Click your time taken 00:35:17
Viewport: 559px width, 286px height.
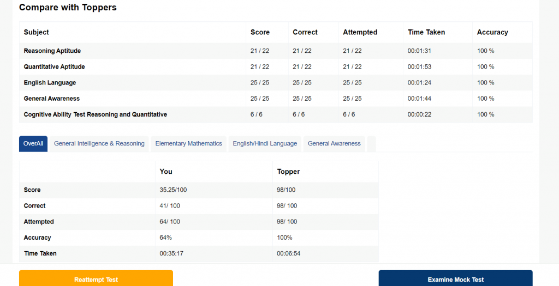click(x=171, y=254)
